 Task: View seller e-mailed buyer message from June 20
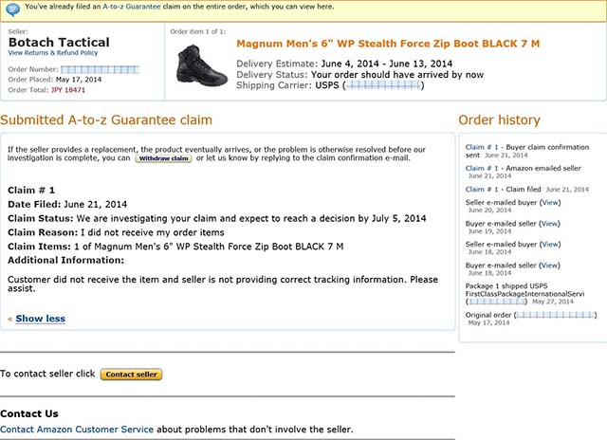550,202
